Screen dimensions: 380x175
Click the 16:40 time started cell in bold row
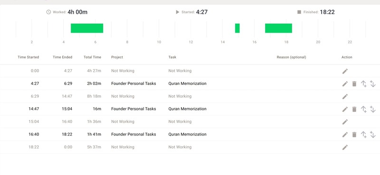[34, 134]
